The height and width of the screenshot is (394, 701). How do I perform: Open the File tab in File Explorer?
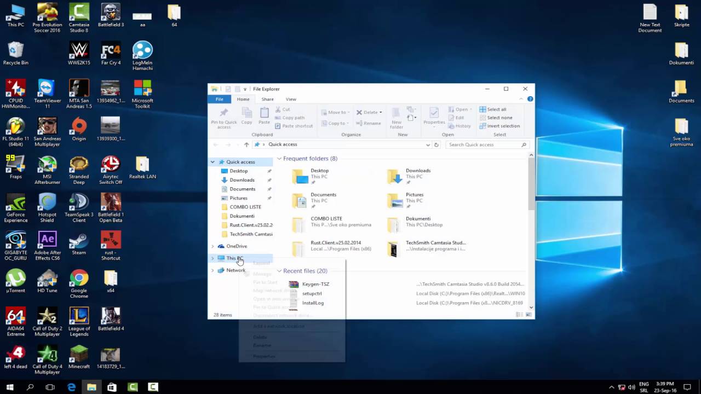(219, 99)
